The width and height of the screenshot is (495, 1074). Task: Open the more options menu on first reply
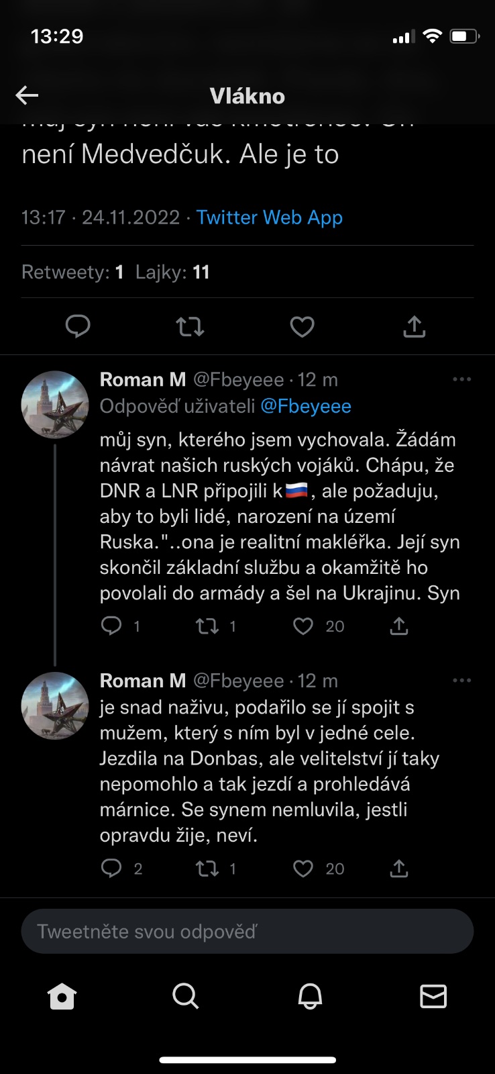[x=461, y=379]
